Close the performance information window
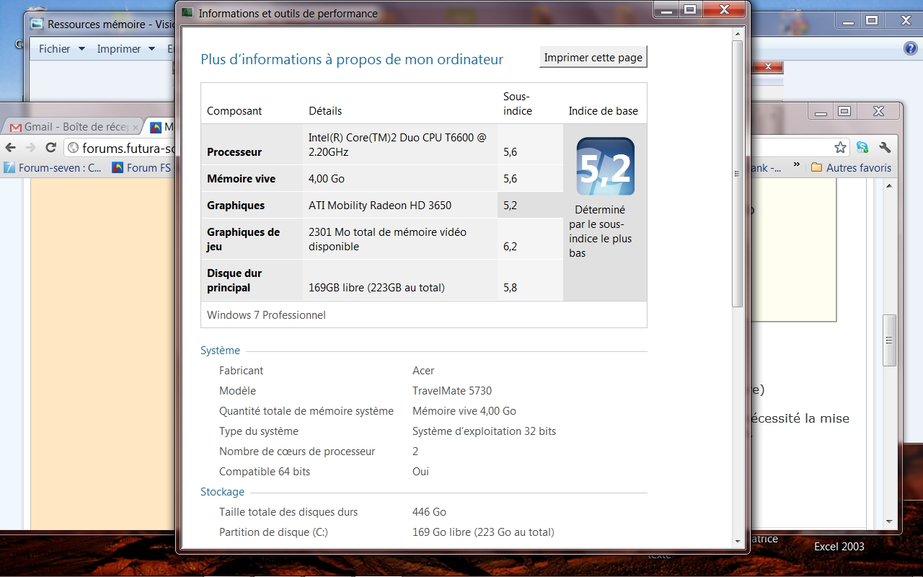This screenshot has height=577, width=923. coord(723,9)
